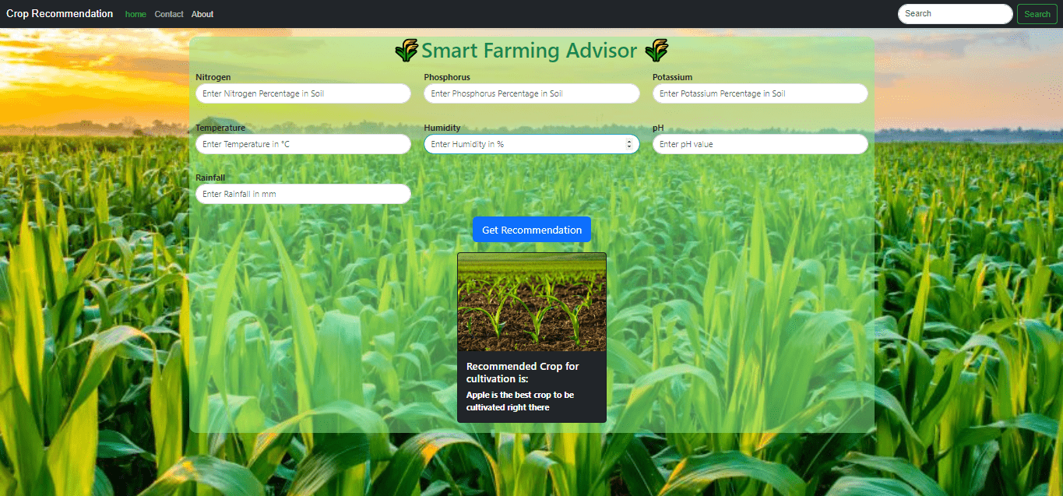This screenshot has width=1063, height=496.
Task: Click the Crop Recommendation brand link
Action: 60,14
